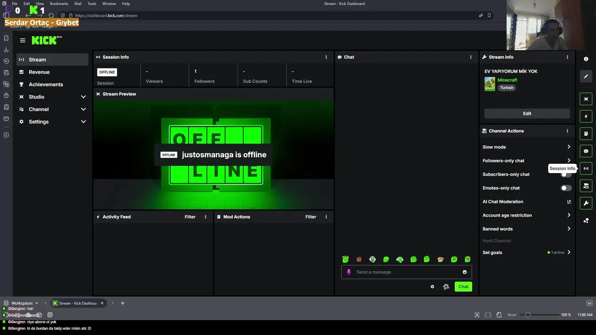Open the Session Info three-dot menu

(x=326, y=57)
